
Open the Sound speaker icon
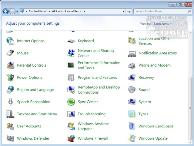tap(132, 89)
